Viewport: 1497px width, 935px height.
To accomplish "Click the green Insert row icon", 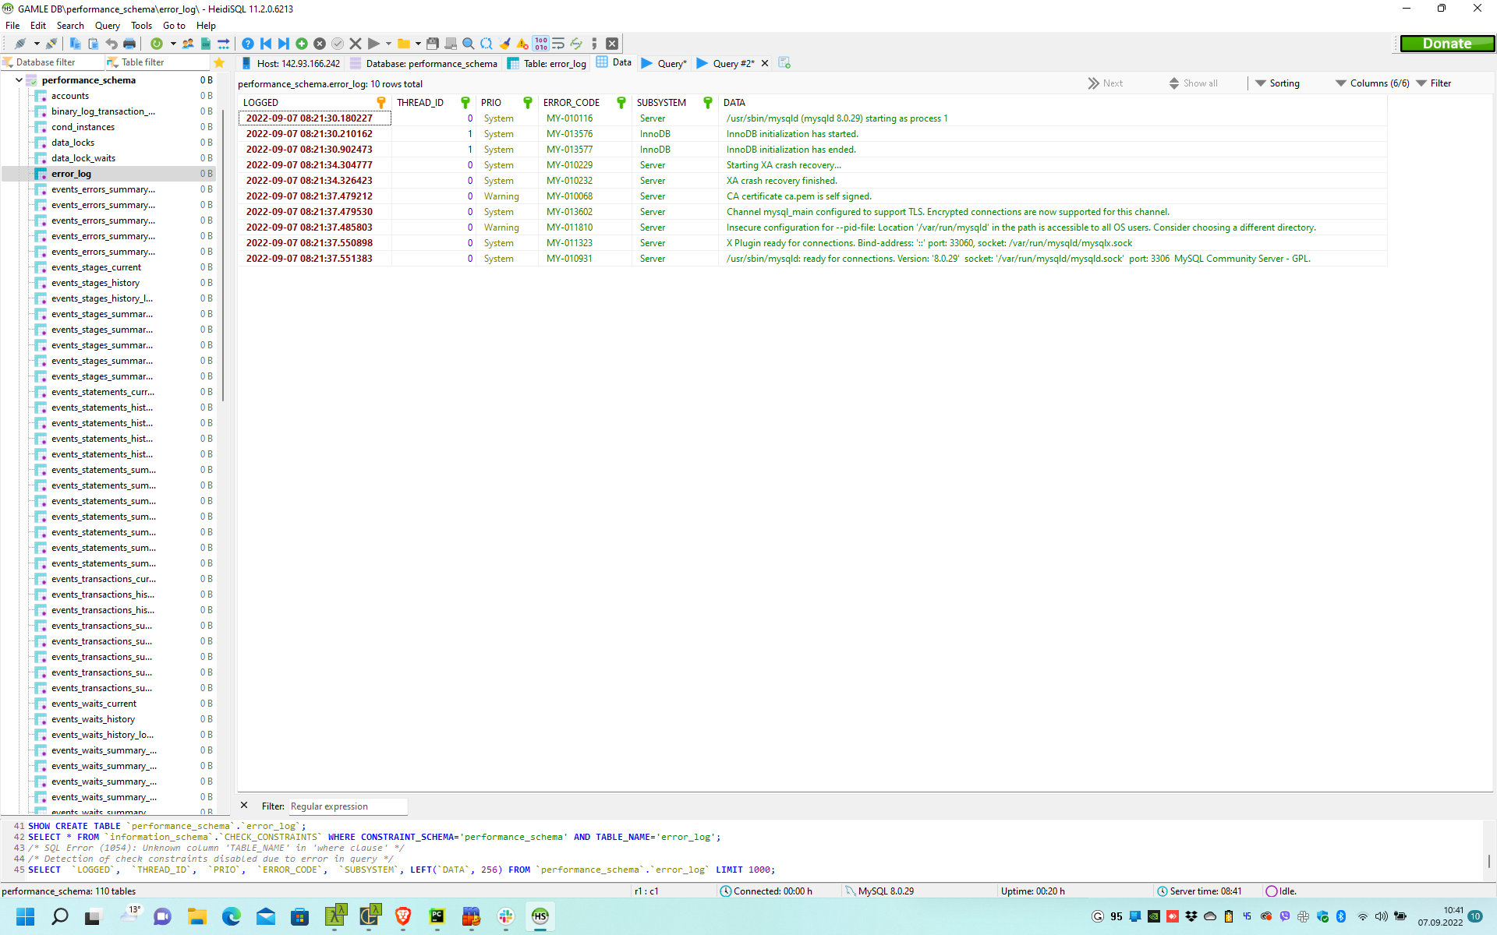I will [x=302, y=44].
